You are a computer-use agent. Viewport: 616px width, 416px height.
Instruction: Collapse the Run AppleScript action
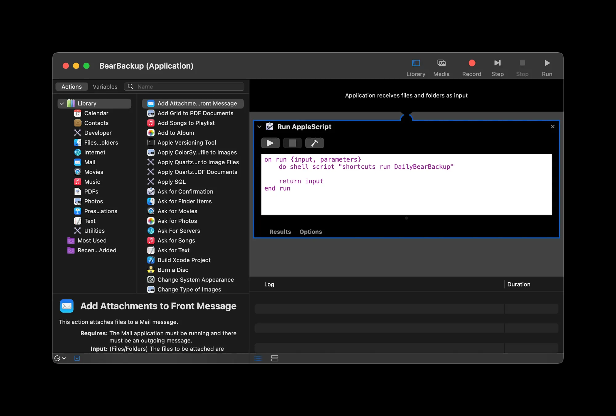pyautogui.click(x=259, y=127)
